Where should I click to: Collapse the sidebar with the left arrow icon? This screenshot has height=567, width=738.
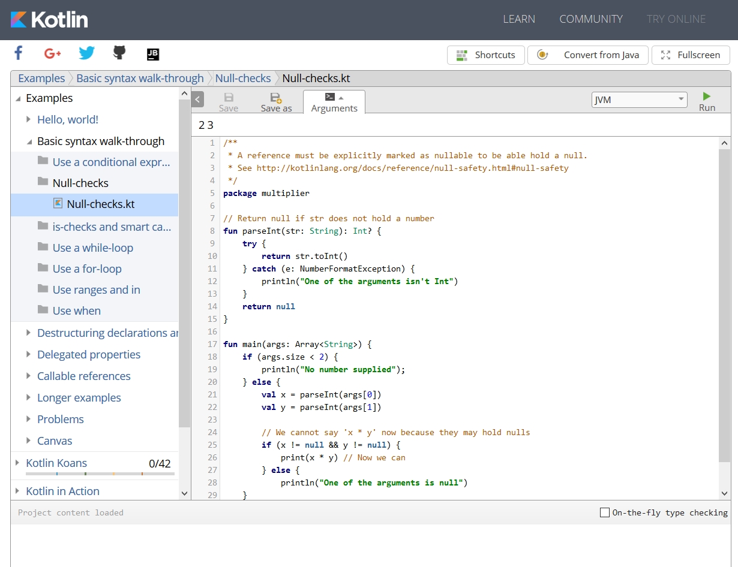click(x=198, y=99)
